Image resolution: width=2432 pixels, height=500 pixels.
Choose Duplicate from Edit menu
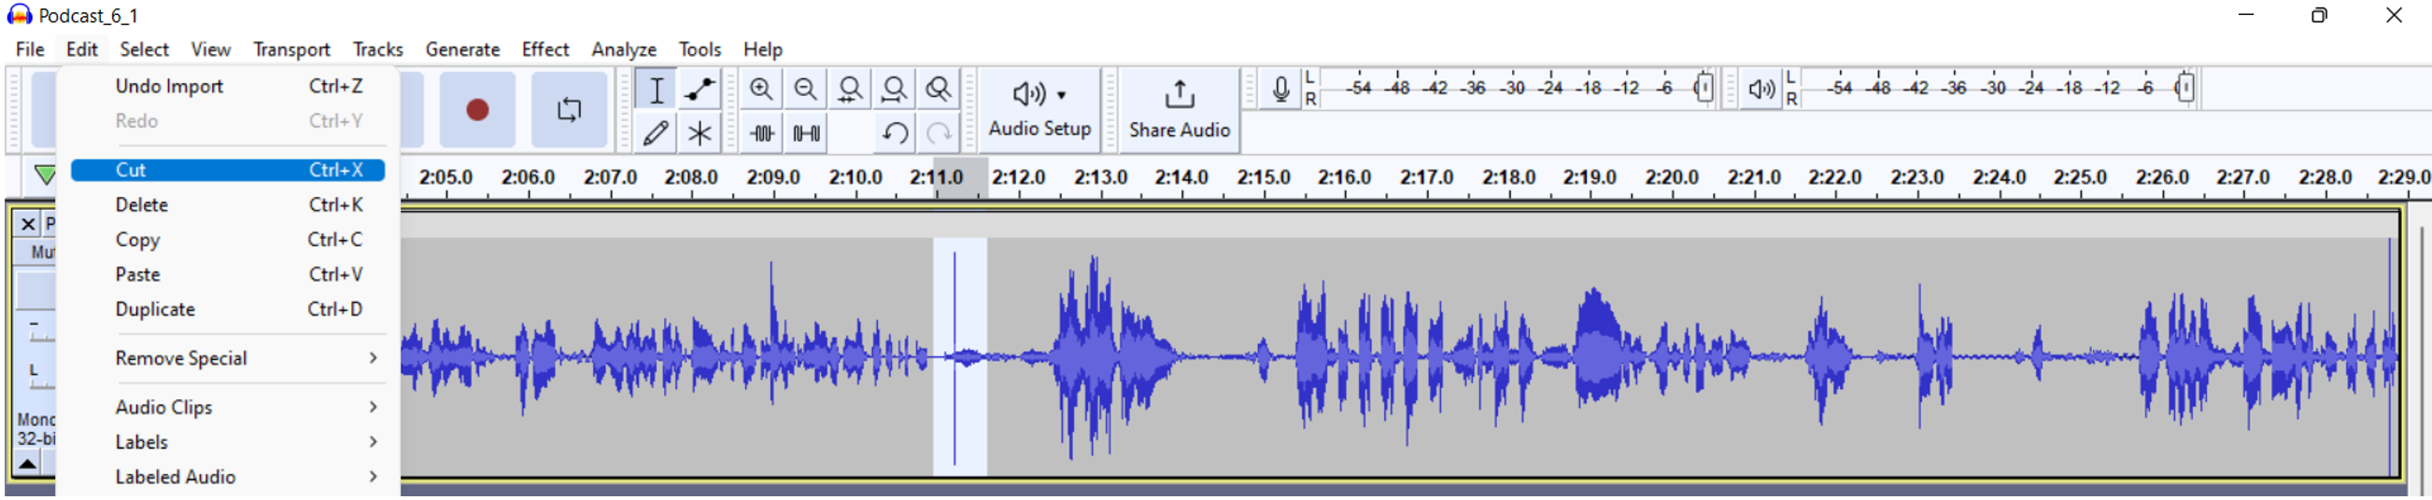pos(228,310)
